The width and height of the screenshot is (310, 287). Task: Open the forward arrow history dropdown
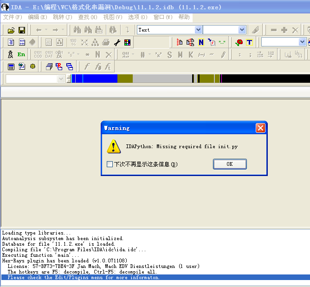63,30
